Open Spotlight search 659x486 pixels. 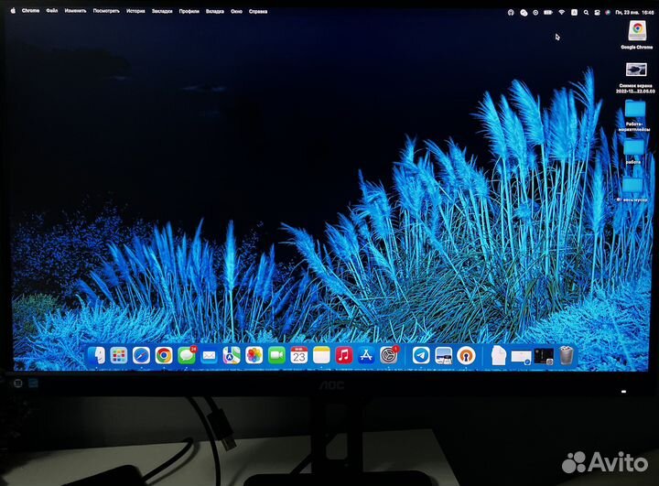coord(586,13)
